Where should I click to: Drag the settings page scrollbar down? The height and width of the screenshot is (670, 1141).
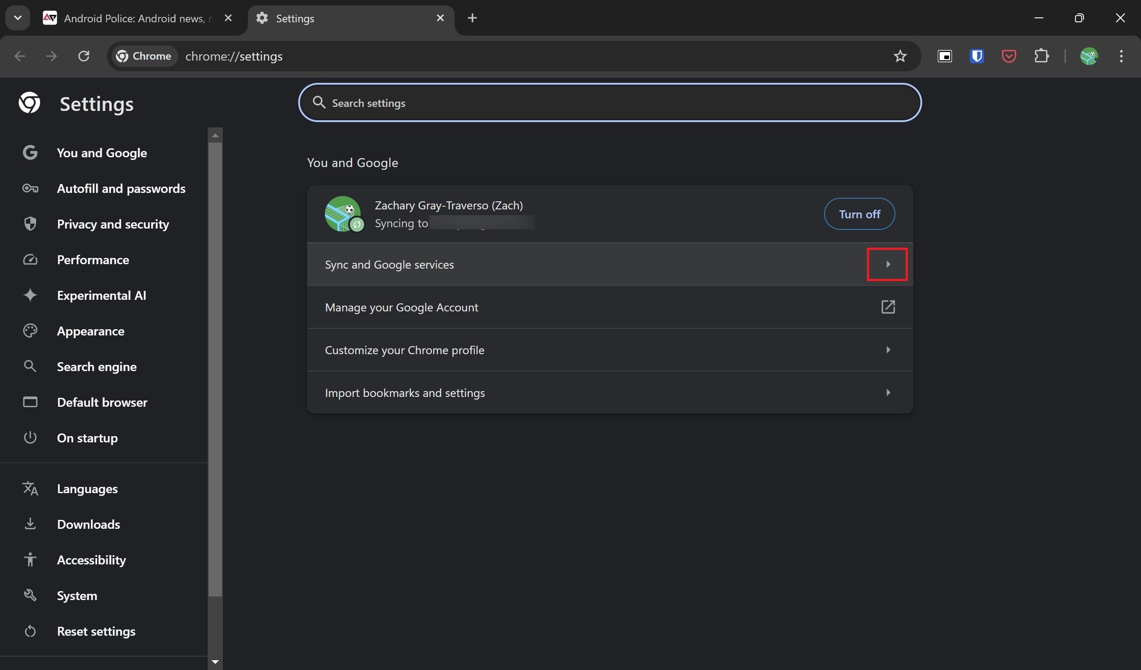(215, 661)
